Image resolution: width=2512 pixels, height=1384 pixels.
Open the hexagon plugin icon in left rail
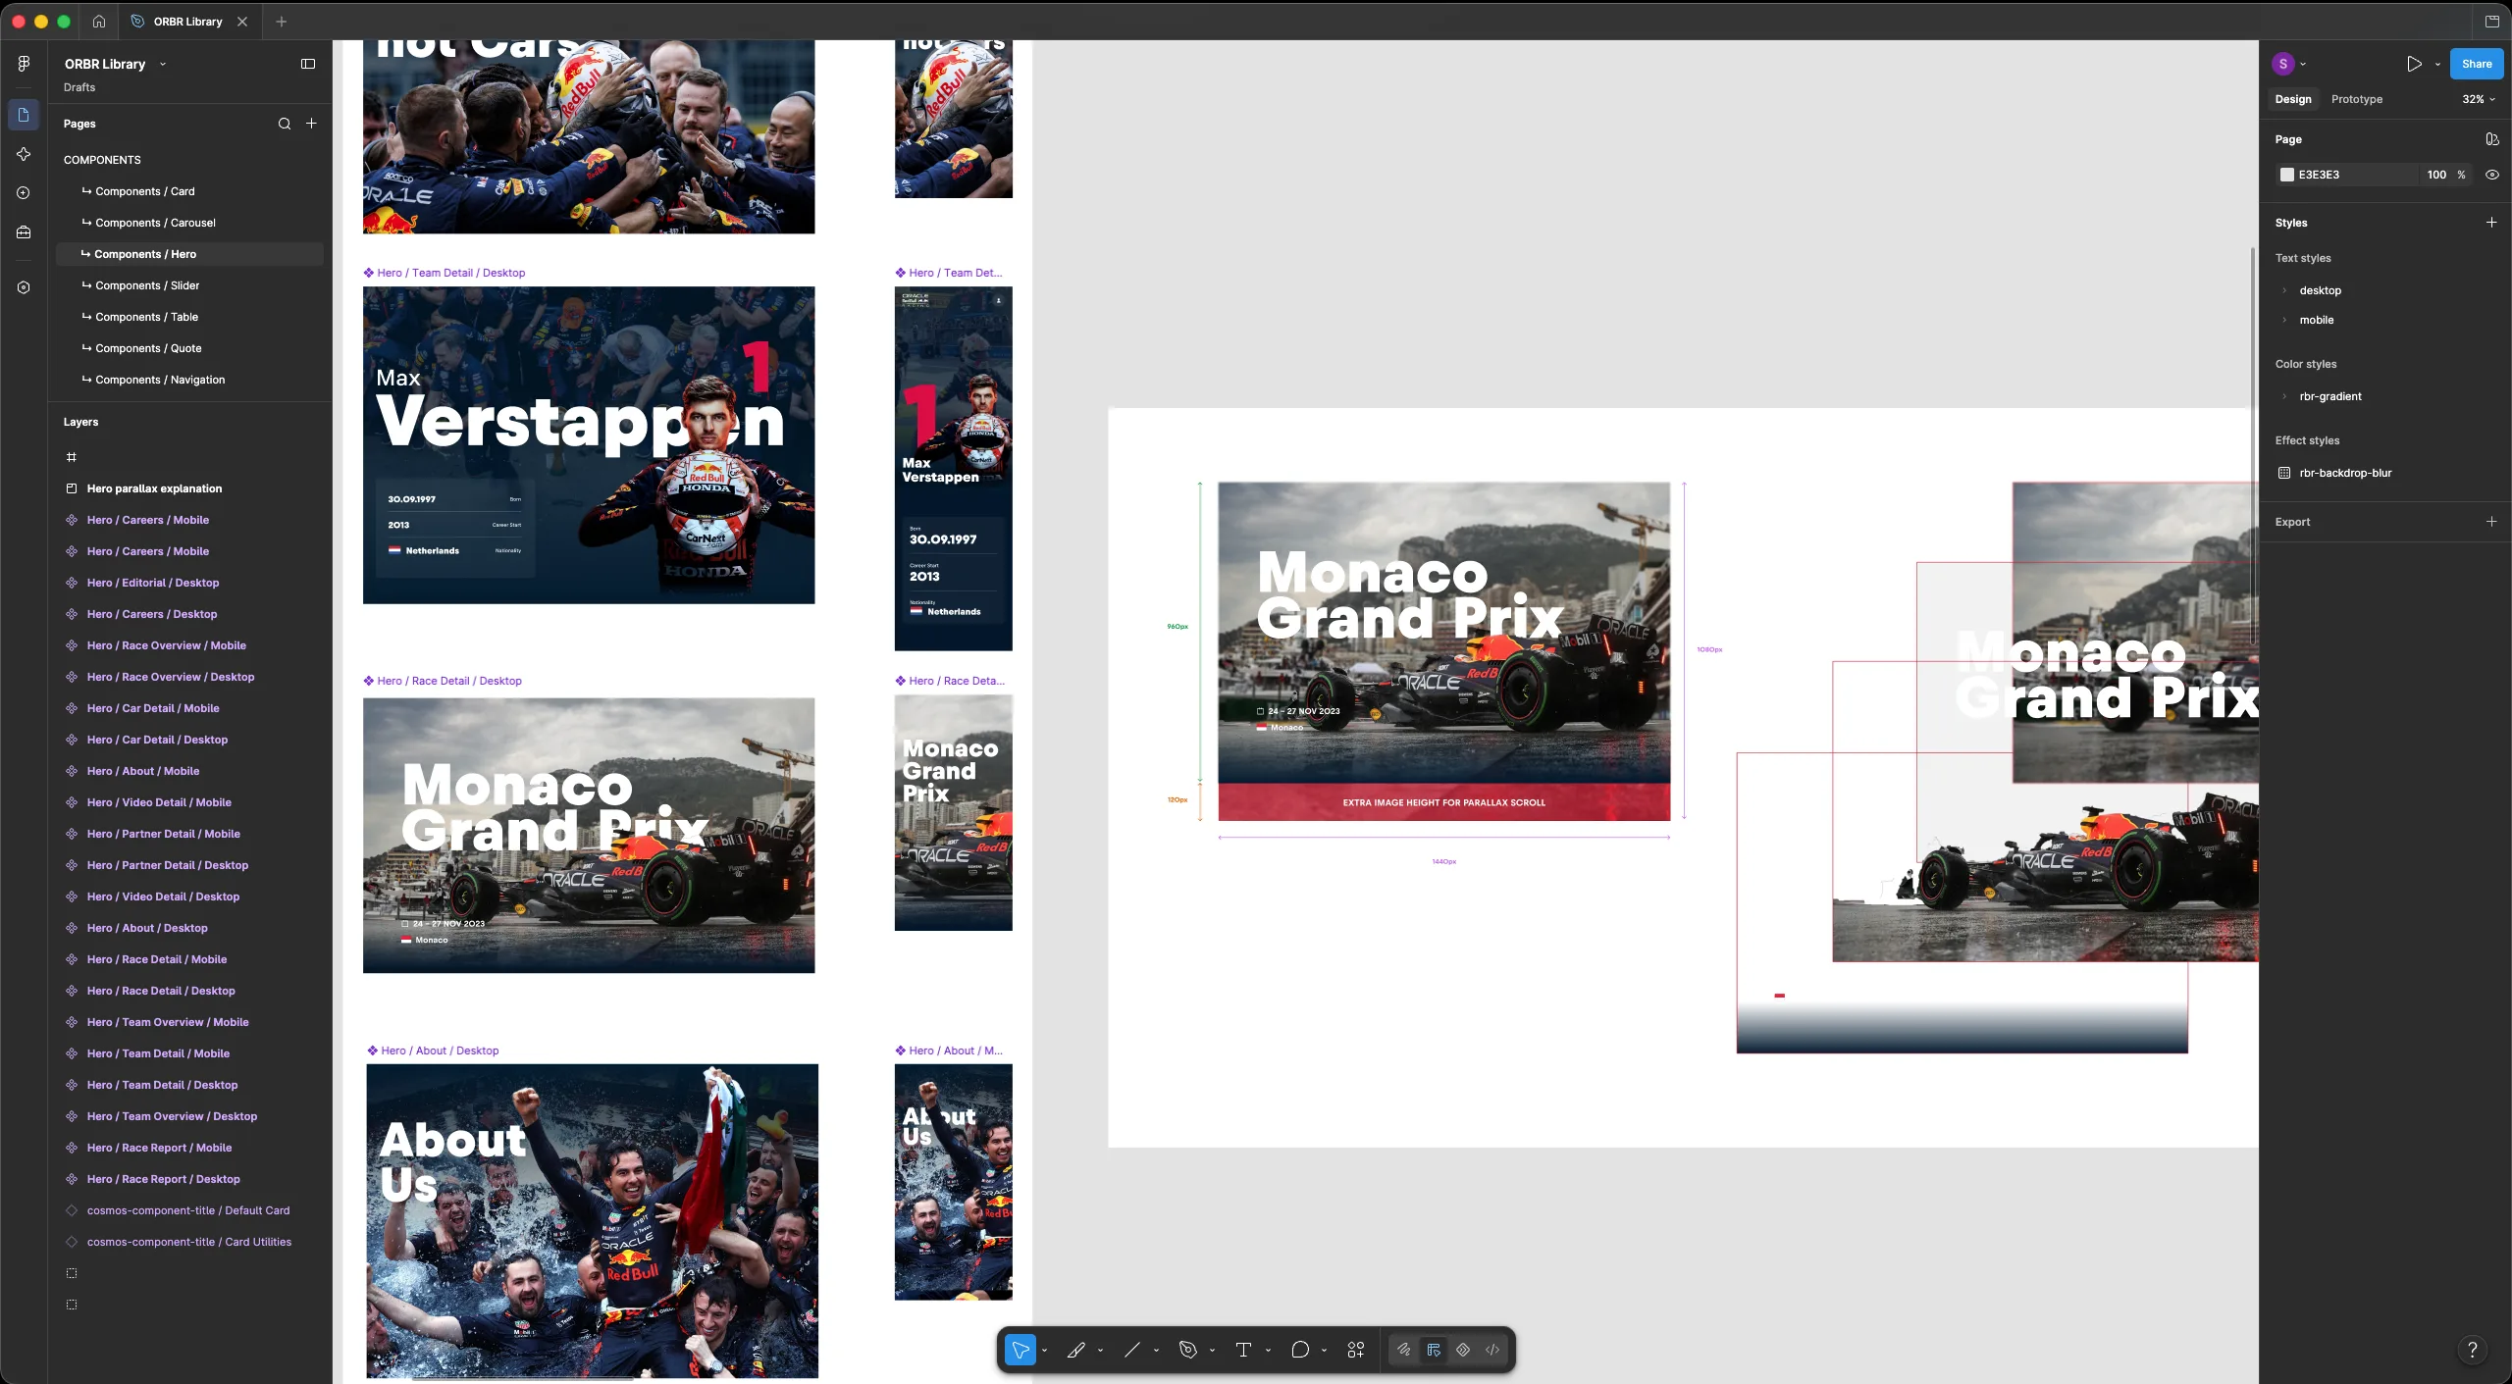click(24, 287)
